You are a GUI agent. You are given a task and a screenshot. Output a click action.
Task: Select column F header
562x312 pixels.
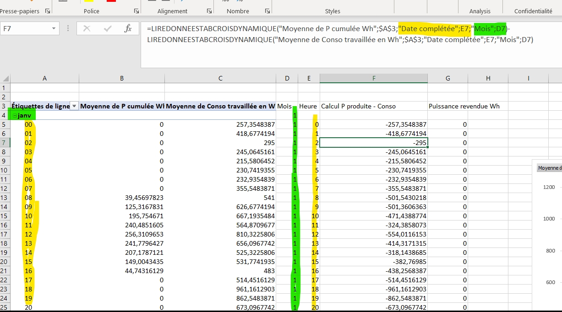373,78
